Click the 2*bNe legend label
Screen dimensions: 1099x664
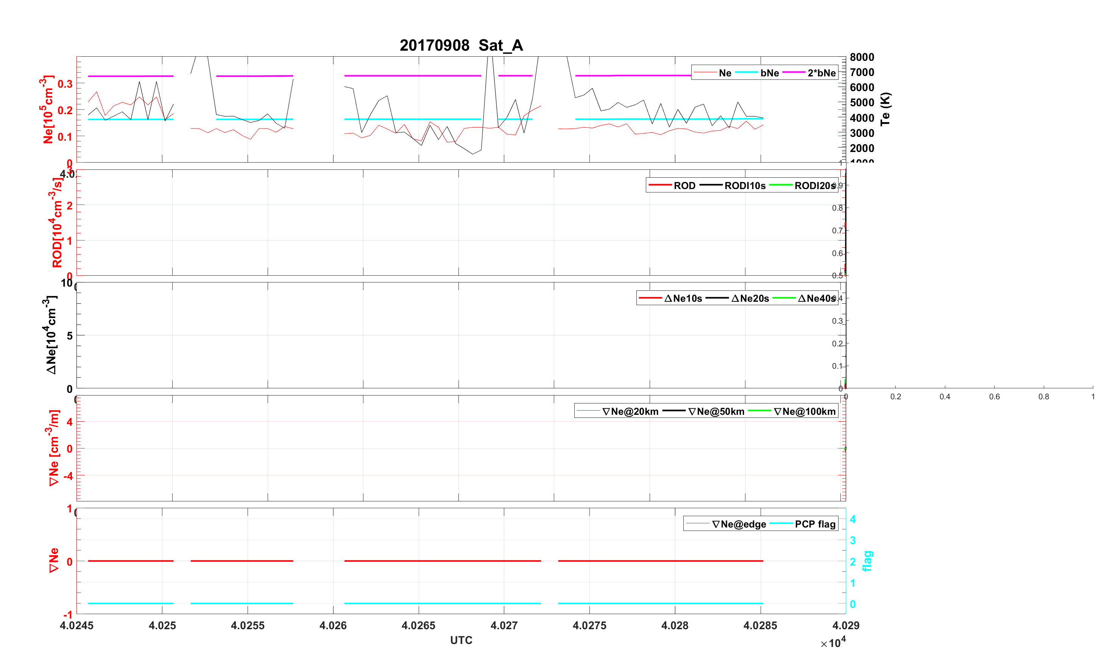[821, 73]
